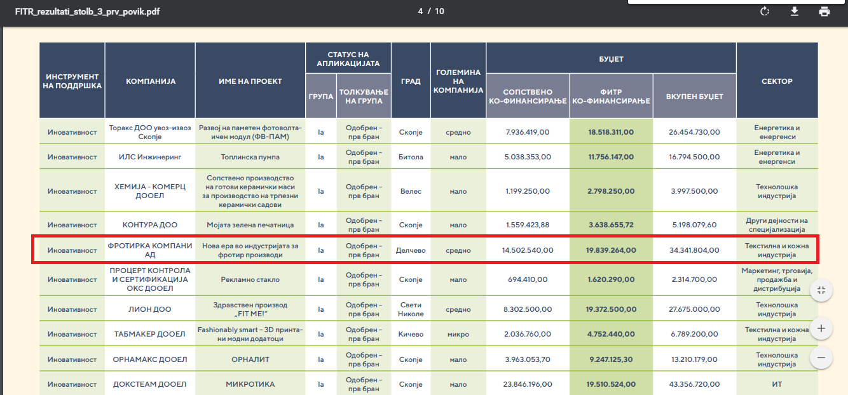Click city Битола

click(x=411, y=157)
